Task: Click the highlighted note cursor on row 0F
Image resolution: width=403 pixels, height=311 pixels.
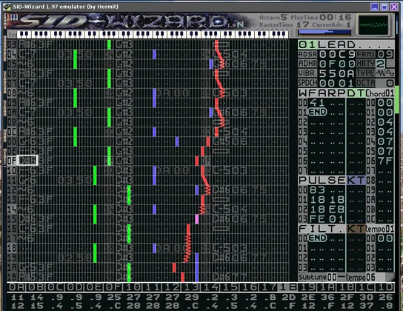Action: (x=27, y=161)
